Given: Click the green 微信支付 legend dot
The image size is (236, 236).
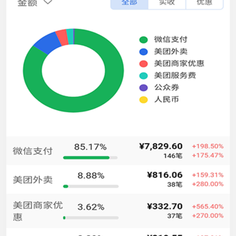Looking at the screenshot, I should 144,40.
